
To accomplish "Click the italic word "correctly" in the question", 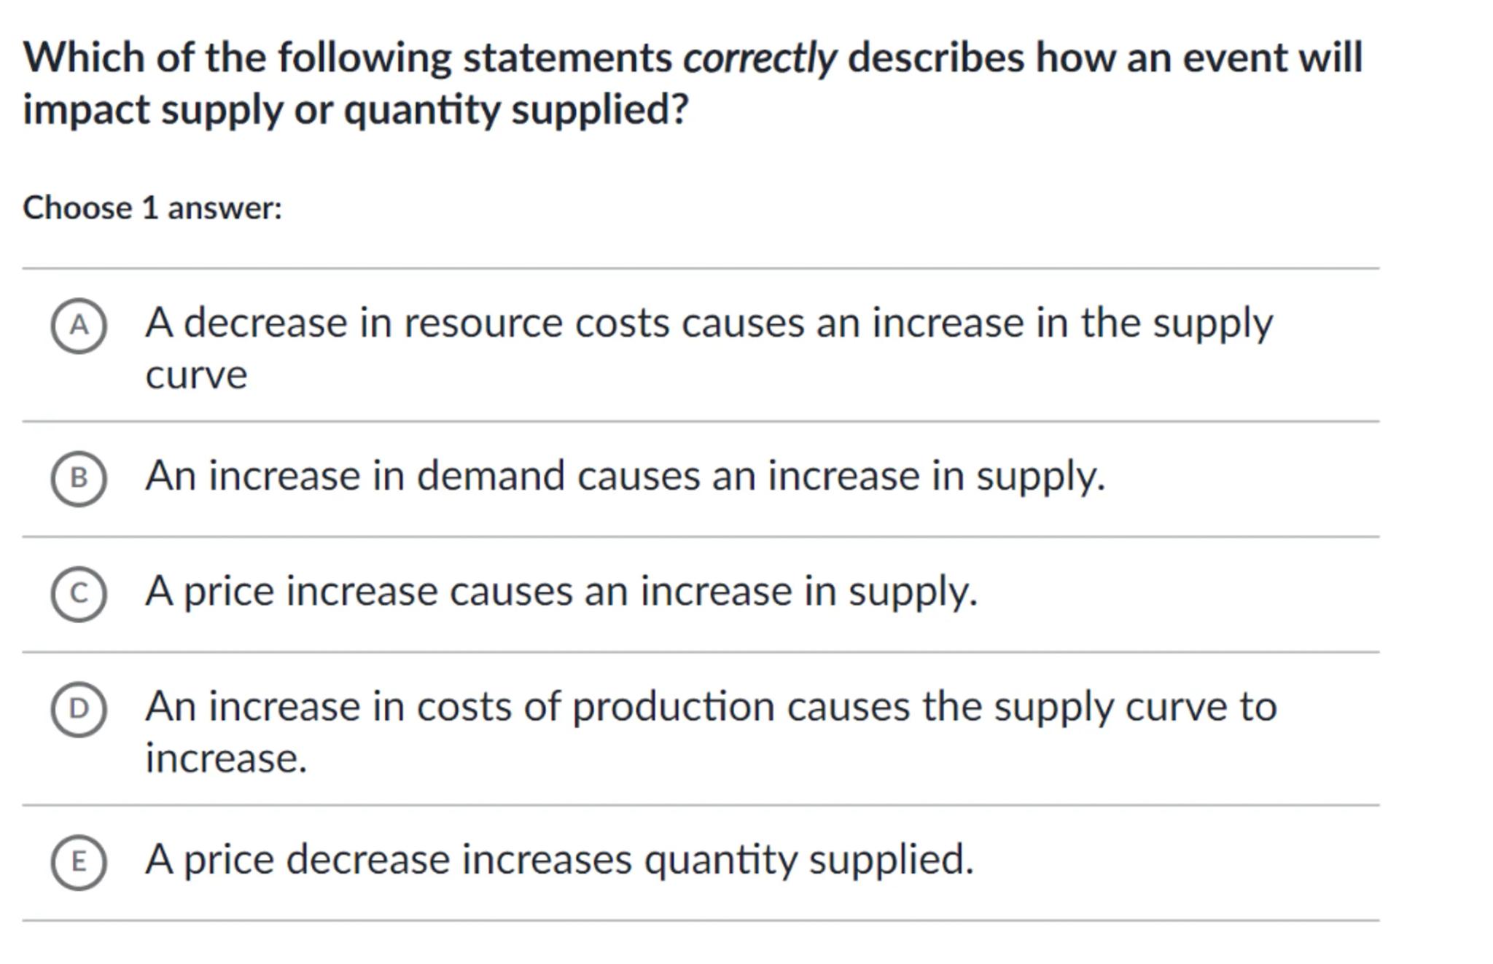I will tap(759, 58).
